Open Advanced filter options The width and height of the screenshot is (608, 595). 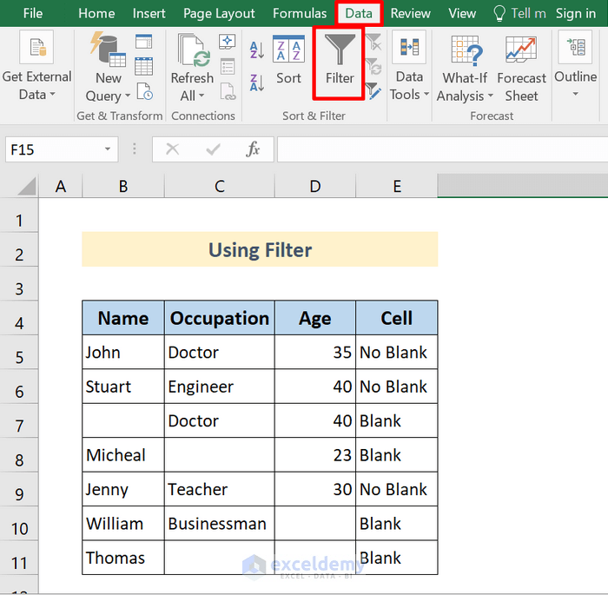coord(373,90)
